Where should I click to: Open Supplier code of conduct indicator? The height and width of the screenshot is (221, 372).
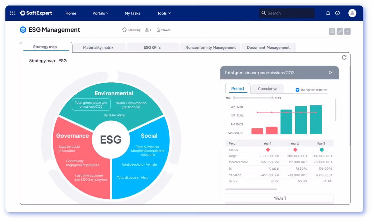coord(69,148)
